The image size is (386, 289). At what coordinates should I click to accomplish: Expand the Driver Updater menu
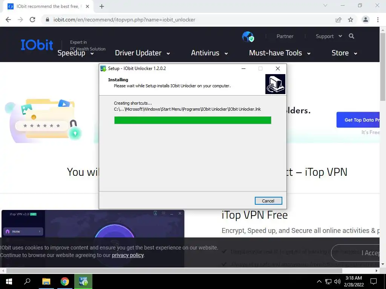[x=142, y=53]
